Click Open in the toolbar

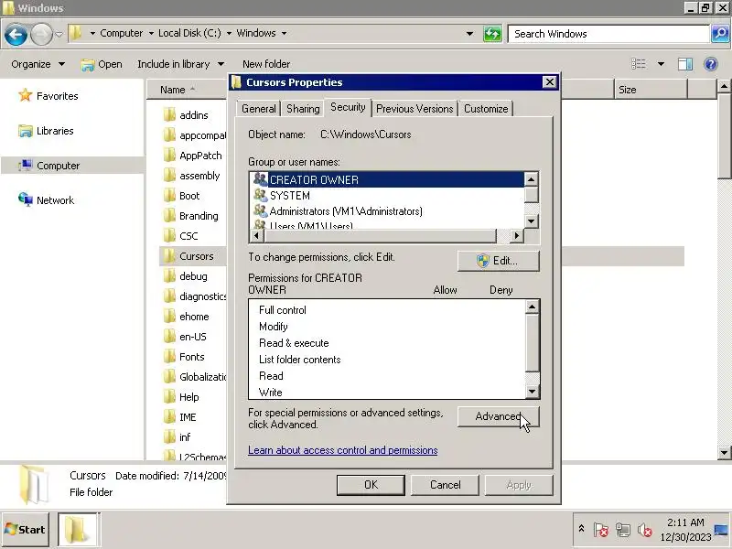point(102,64)
